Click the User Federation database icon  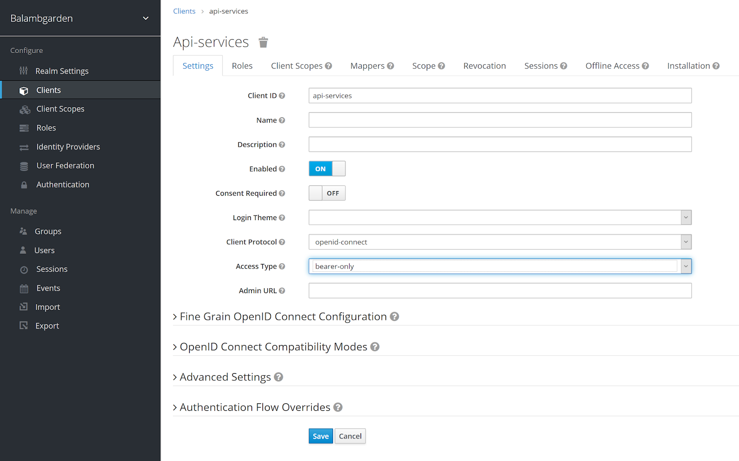tap(24, 165)
